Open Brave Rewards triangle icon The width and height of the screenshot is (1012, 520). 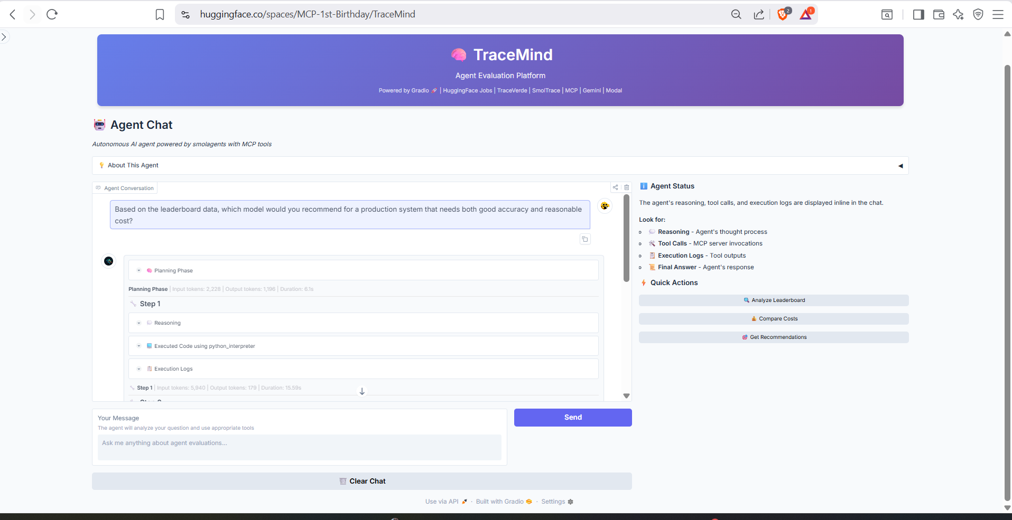[806, 14]
